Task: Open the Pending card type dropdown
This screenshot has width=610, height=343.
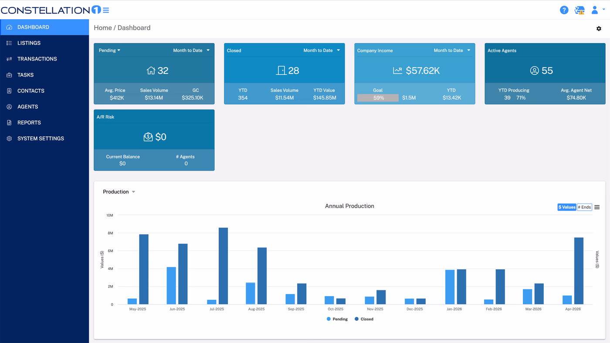Action: [109, 50]
